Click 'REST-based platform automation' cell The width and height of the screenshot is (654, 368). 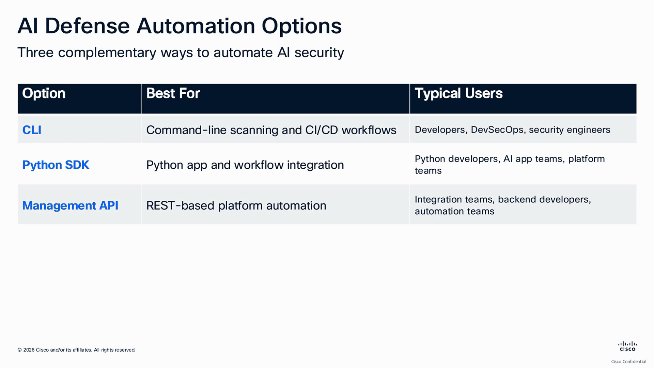coord(275,205)
